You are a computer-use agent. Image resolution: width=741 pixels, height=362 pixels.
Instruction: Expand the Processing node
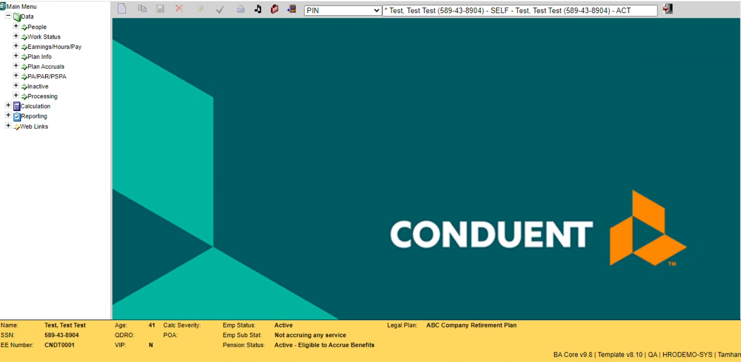pyautogui.click(x=16, y=96)
